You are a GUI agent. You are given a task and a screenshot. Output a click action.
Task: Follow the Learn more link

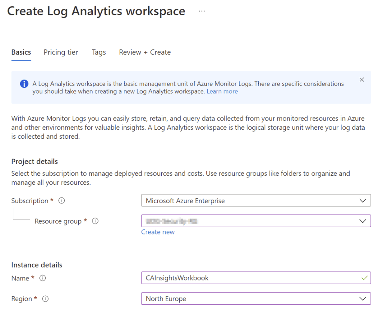click(222, 91)
